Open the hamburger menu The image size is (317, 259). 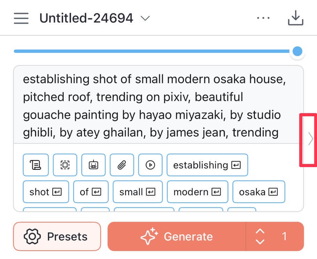(x=21, y=18)
